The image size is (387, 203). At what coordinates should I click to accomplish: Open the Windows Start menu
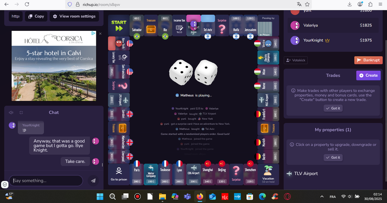(100, 197)
